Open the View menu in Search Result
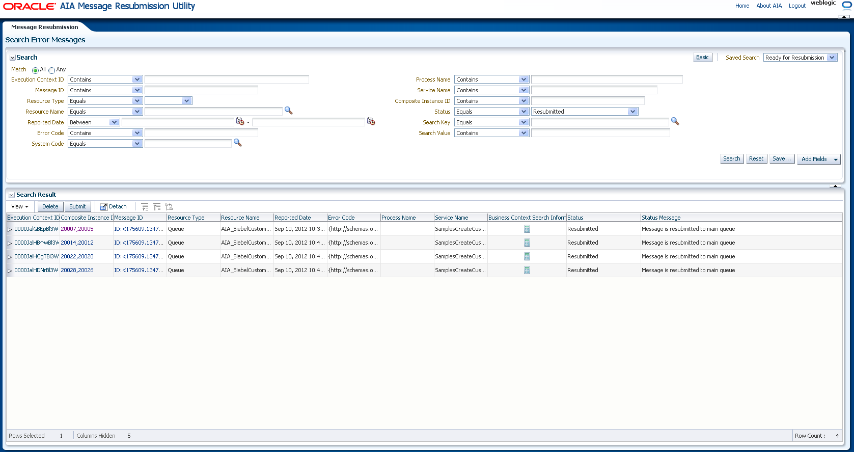Screen dimensions: 854x452 (20, 206)
